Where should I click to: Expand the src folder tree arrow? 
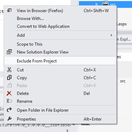click(x=96, y=4)
